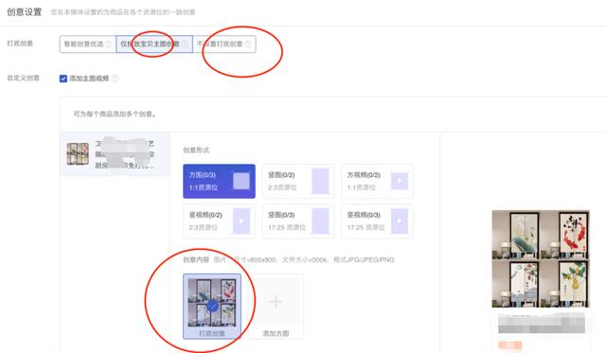Open help icon next to 不设置打底创意
This screenshot has width=606, height=353.
(247, 44)
